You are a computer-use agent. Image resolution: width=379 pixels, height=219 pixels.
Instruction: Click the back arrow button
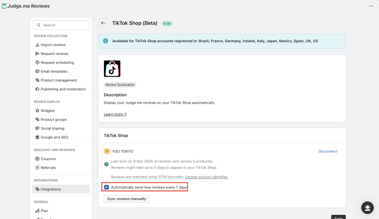(x=103, y=23)
